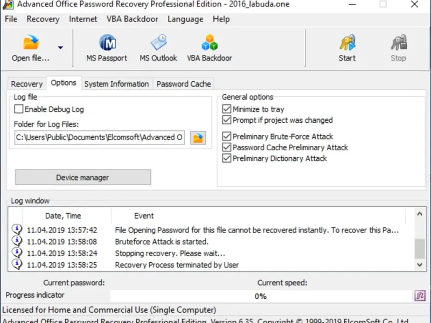
Task: Enable the Debug Log checkbox
Action: (x=19, y=109)
